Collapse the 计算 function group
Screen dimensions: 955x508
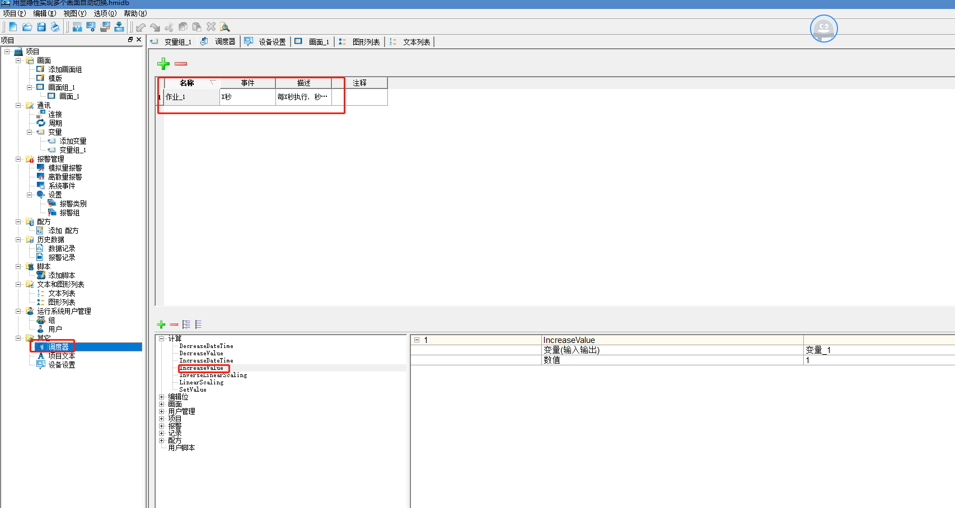[162, 338]
